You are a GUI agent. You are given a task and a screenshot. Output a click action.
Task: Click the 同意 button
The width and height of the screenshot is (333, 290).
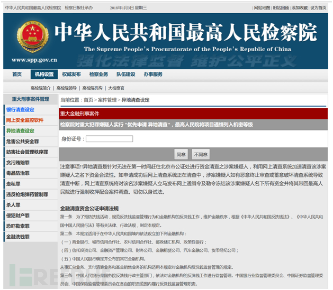181,154
